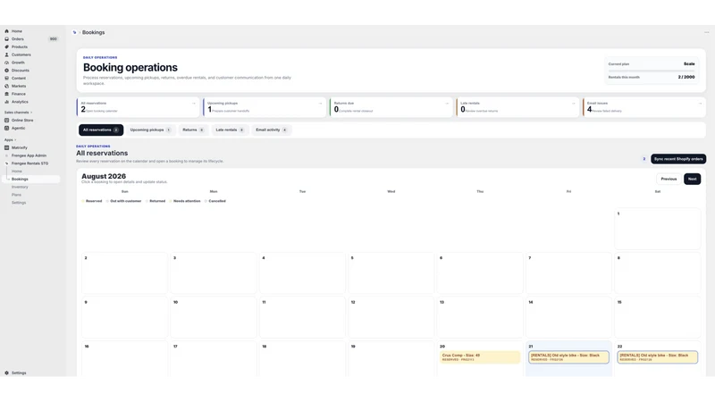Click the Needs attention legend label
Viewport: 715px width, 402px height.
point(187,201)
